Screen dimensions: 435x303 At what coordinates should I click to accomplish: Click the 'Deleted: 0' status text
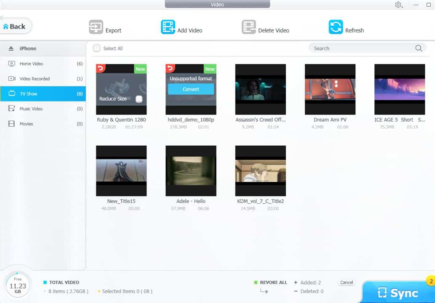pos(312,291)
